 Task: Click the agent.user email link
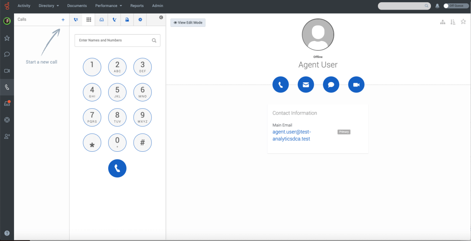[x=291, y=135]
